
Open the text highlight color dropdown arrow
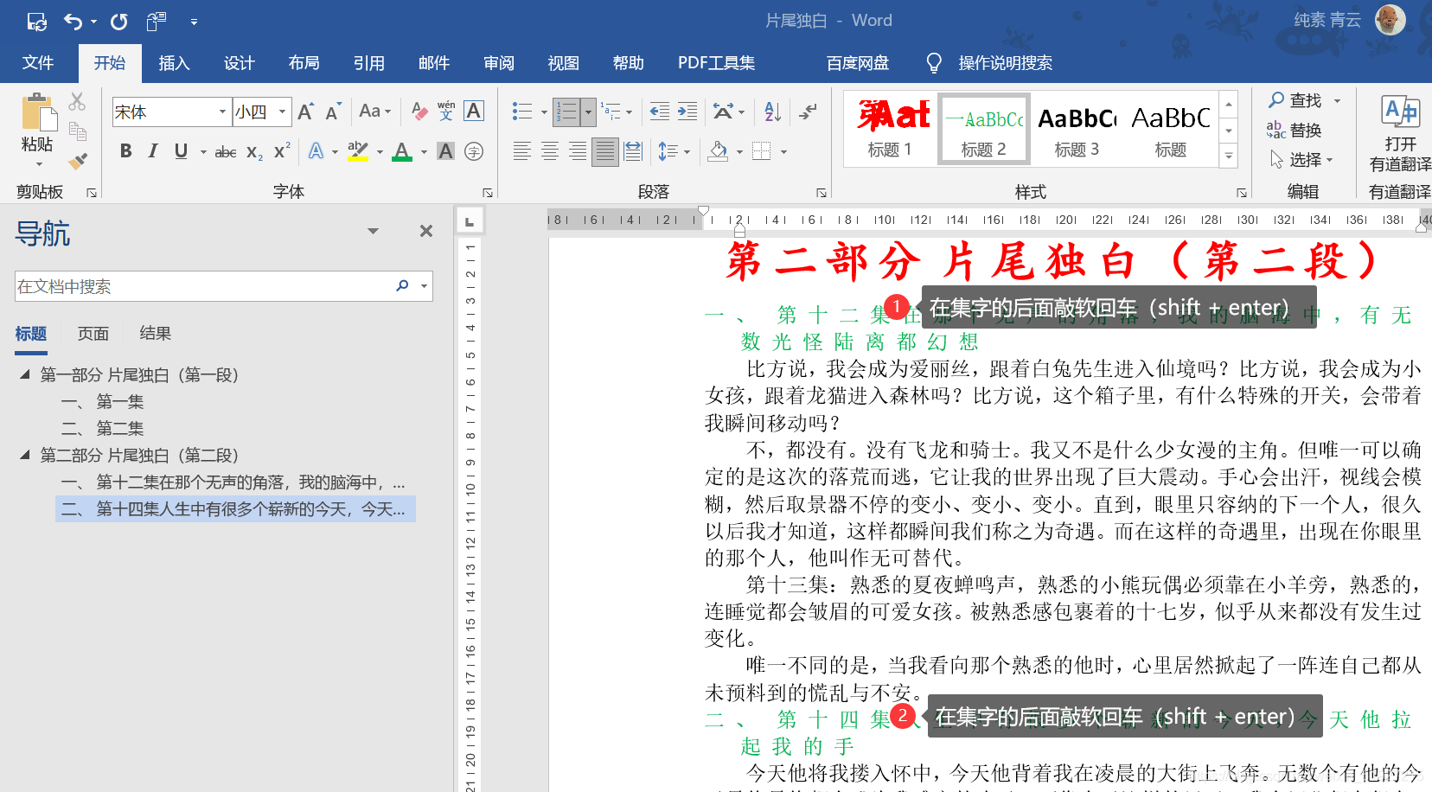[380, 152]
